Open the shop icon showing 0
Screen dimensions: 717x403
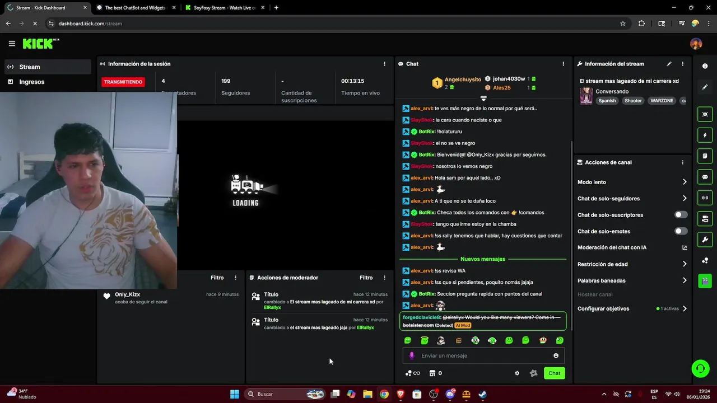[x=435, y=373]
